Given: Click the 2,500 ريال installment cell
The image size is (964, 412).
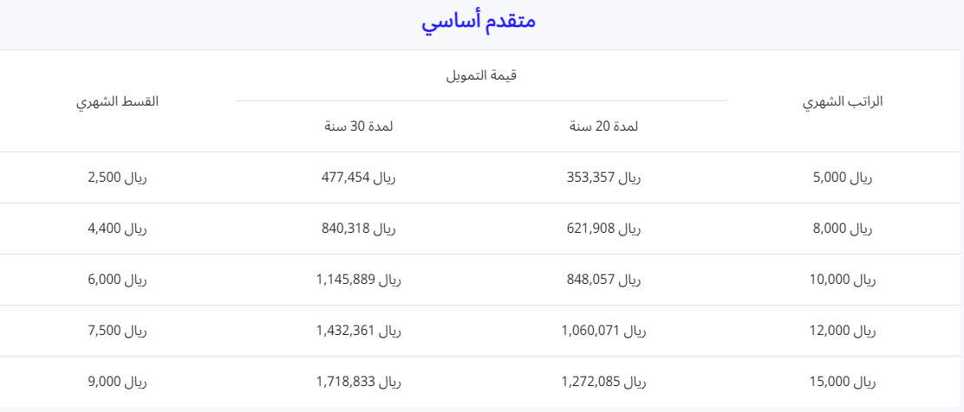Looking at the screenshot, I should click(x=117, y=178).
